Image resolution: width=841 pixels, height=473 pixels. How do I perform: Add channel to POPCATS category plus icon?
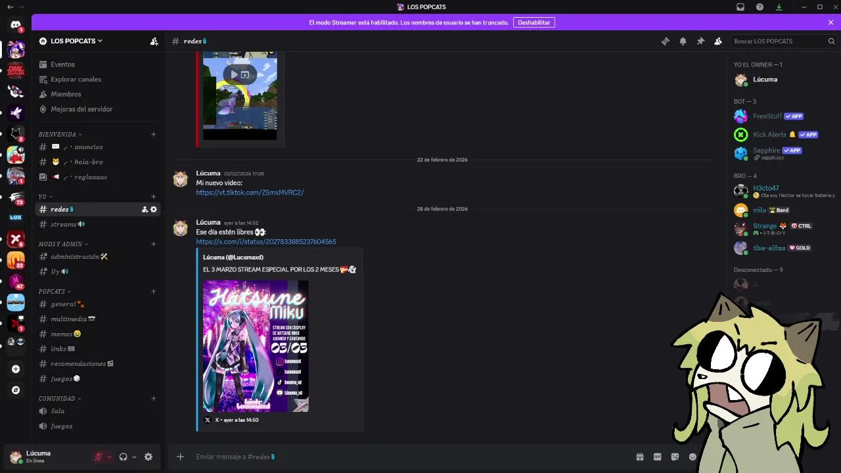[154, 291]
